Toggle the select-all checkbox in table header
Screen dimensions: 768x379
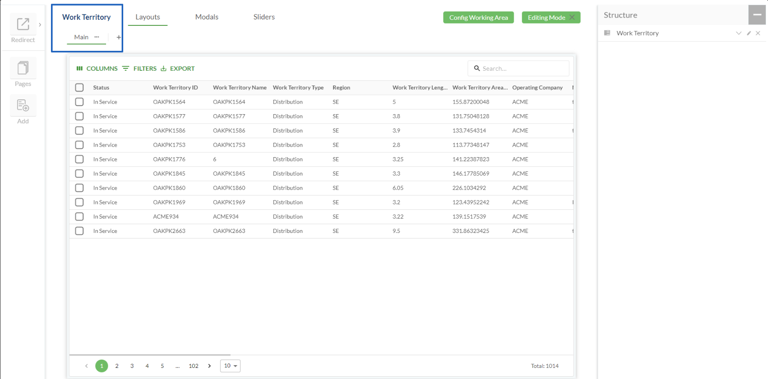click(80, 88)
